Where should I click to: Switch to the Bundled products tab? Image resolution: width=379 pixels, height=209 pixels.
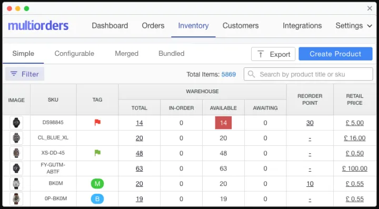pyautogui.click(x=172, y=53)
